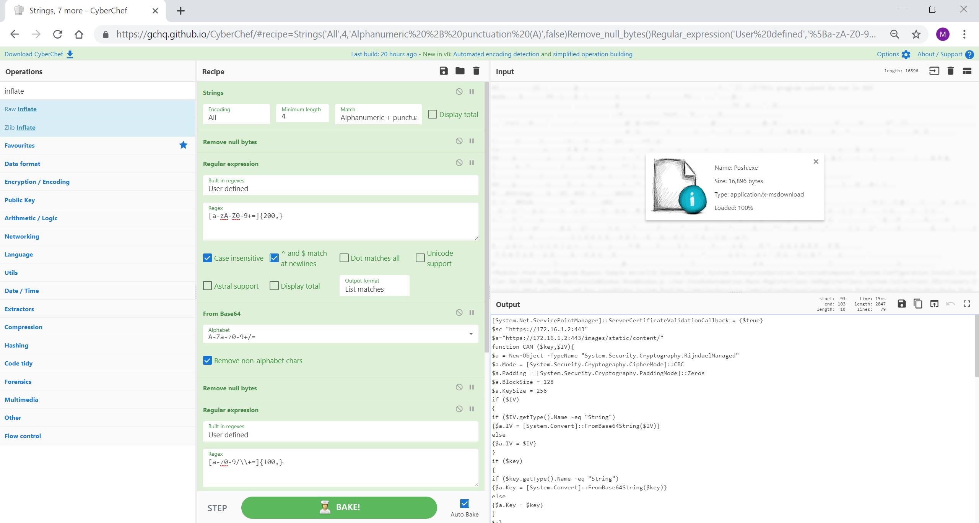Pause at the From Base64 operation breakpoint

click(472, 313)
